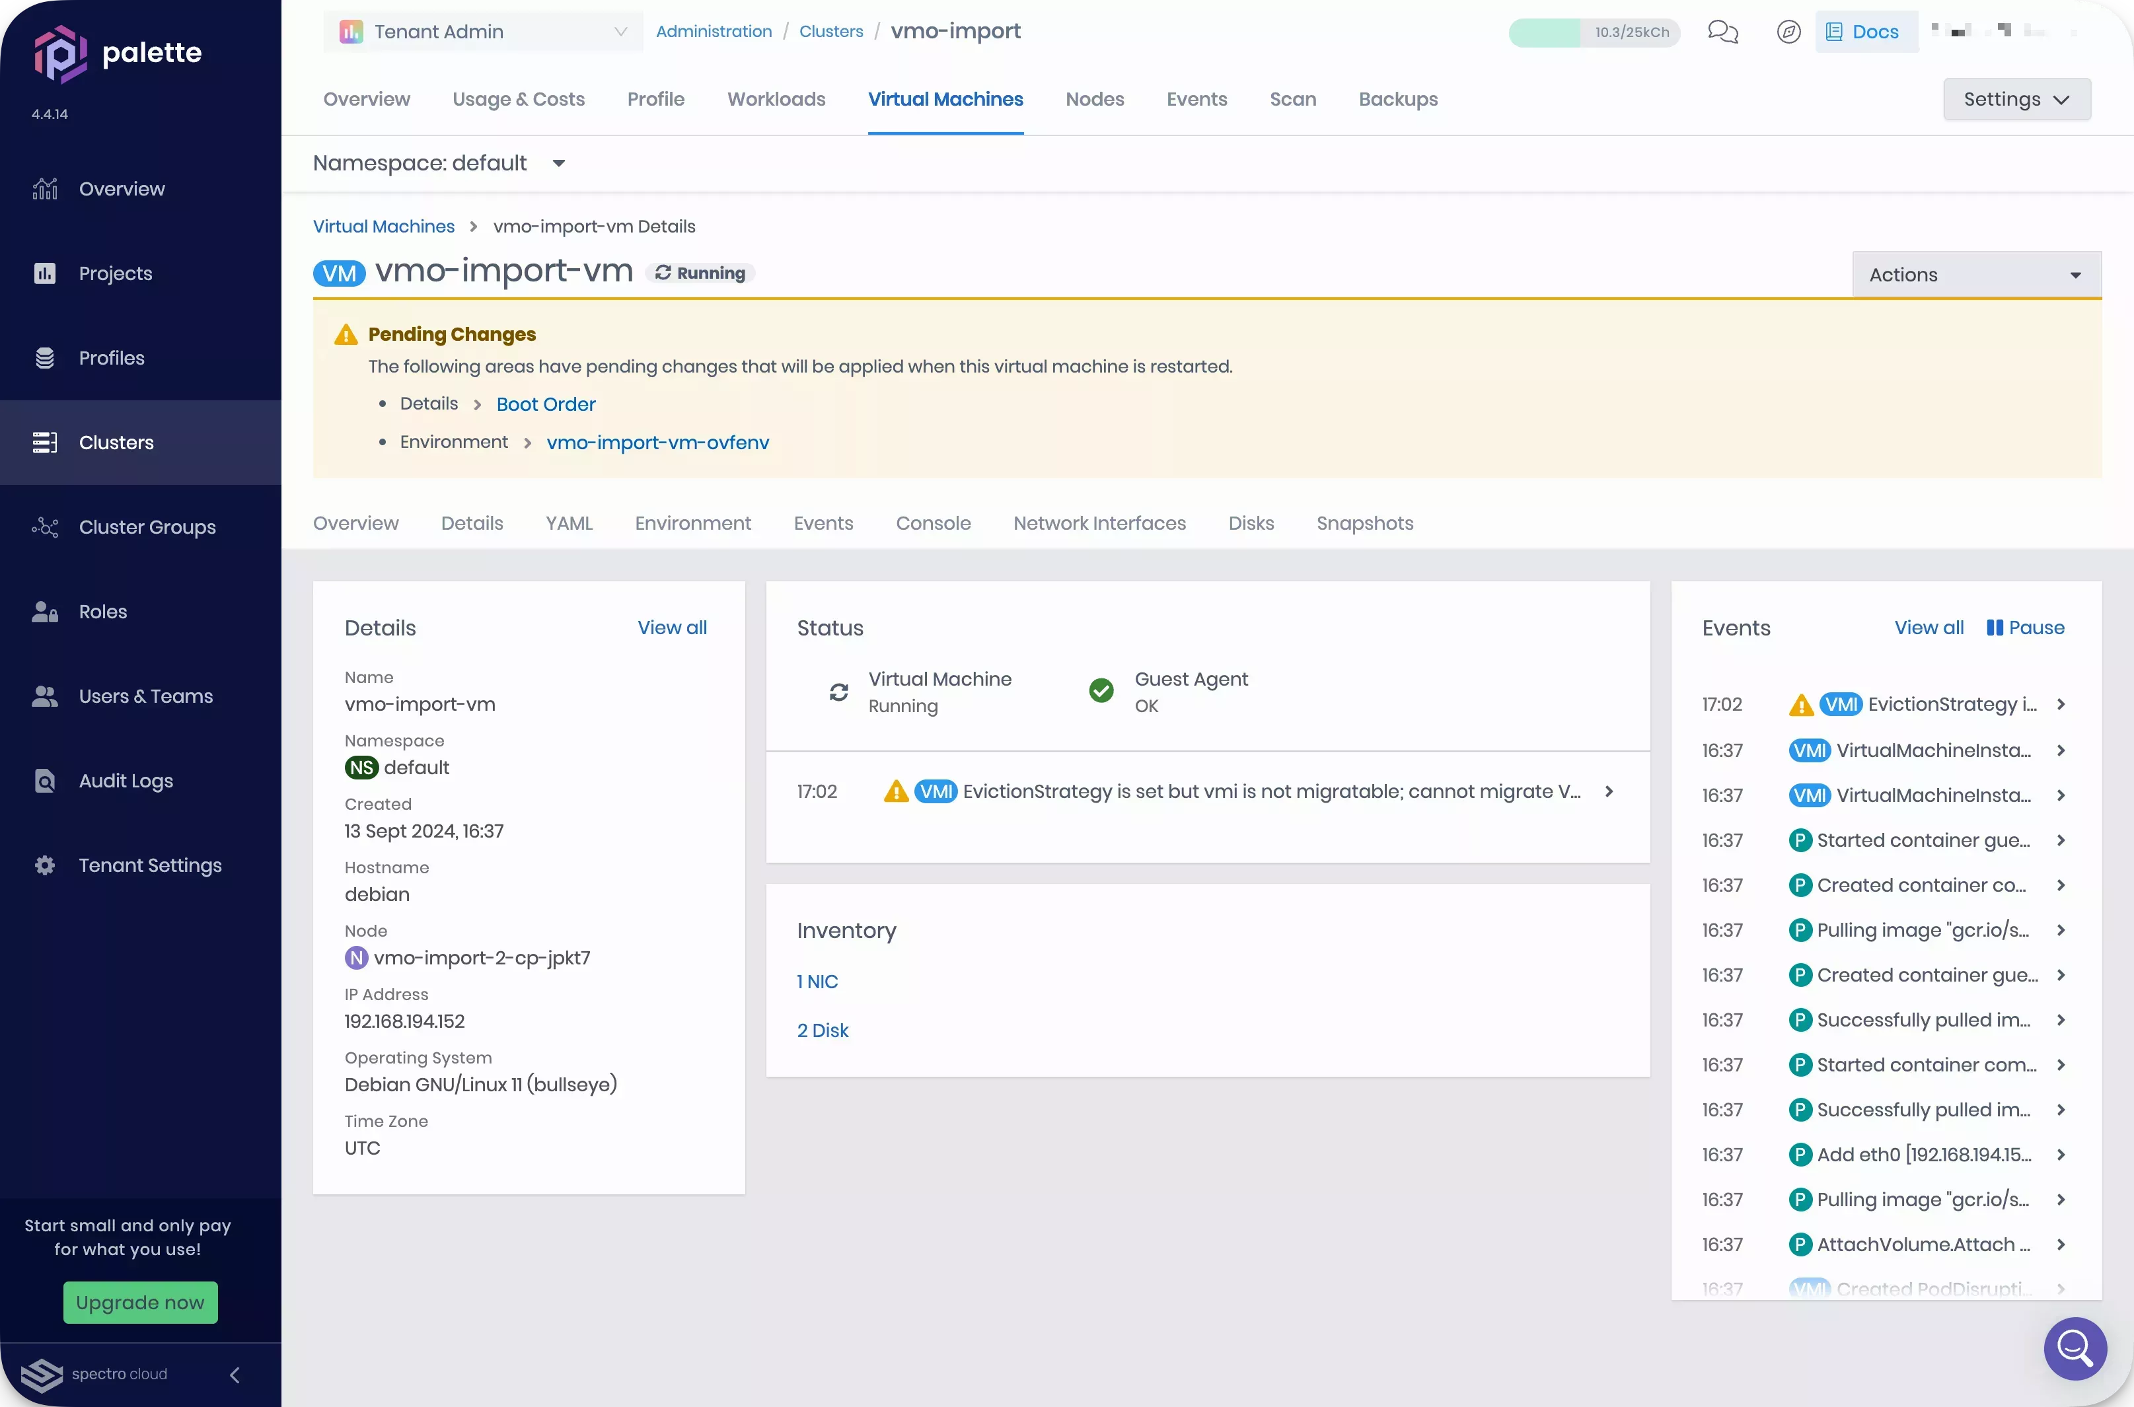Click the 10.3/25kCh usage progress bar
2134x1407 pixels.
click(x=1593, y=32)
